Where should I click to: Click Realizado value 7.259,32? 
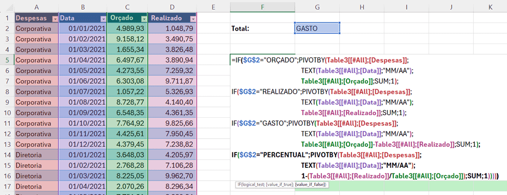[172, 71]
